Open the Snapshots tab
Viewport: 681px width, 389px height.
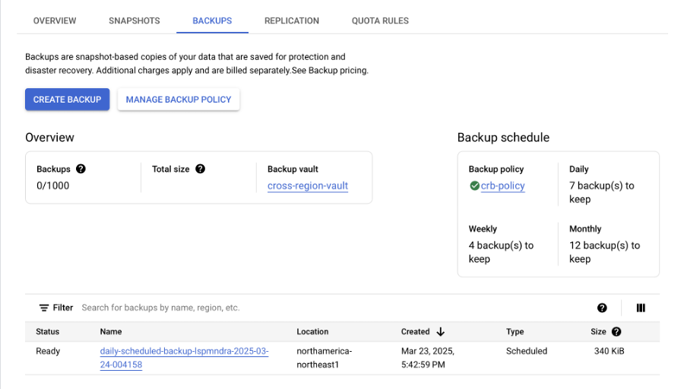135,21
